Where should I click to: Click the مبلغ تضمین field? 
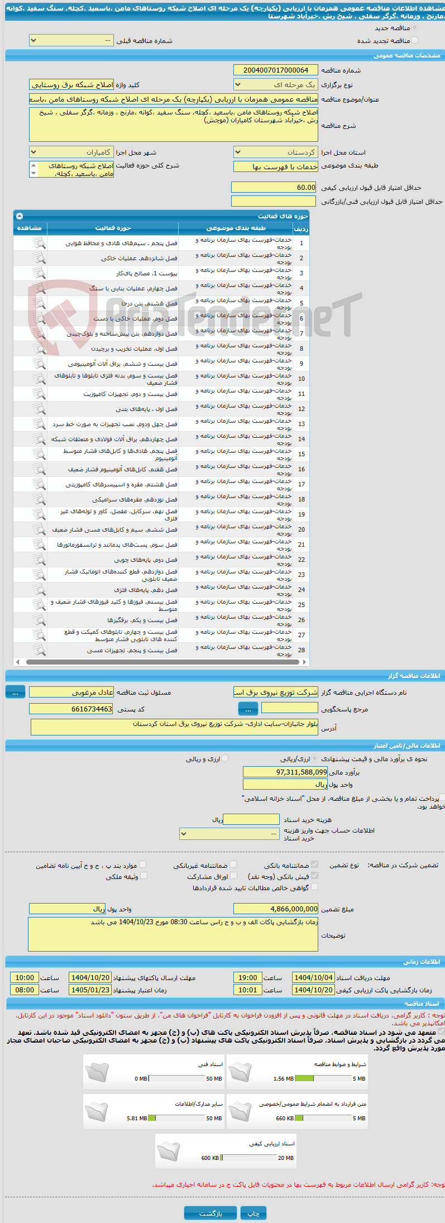[x=276, y=909]
